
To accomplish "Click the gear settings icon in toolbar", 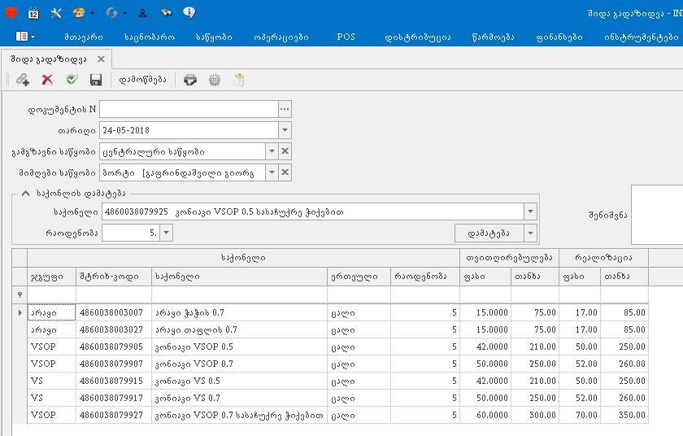I will click(x=215, y=80).
